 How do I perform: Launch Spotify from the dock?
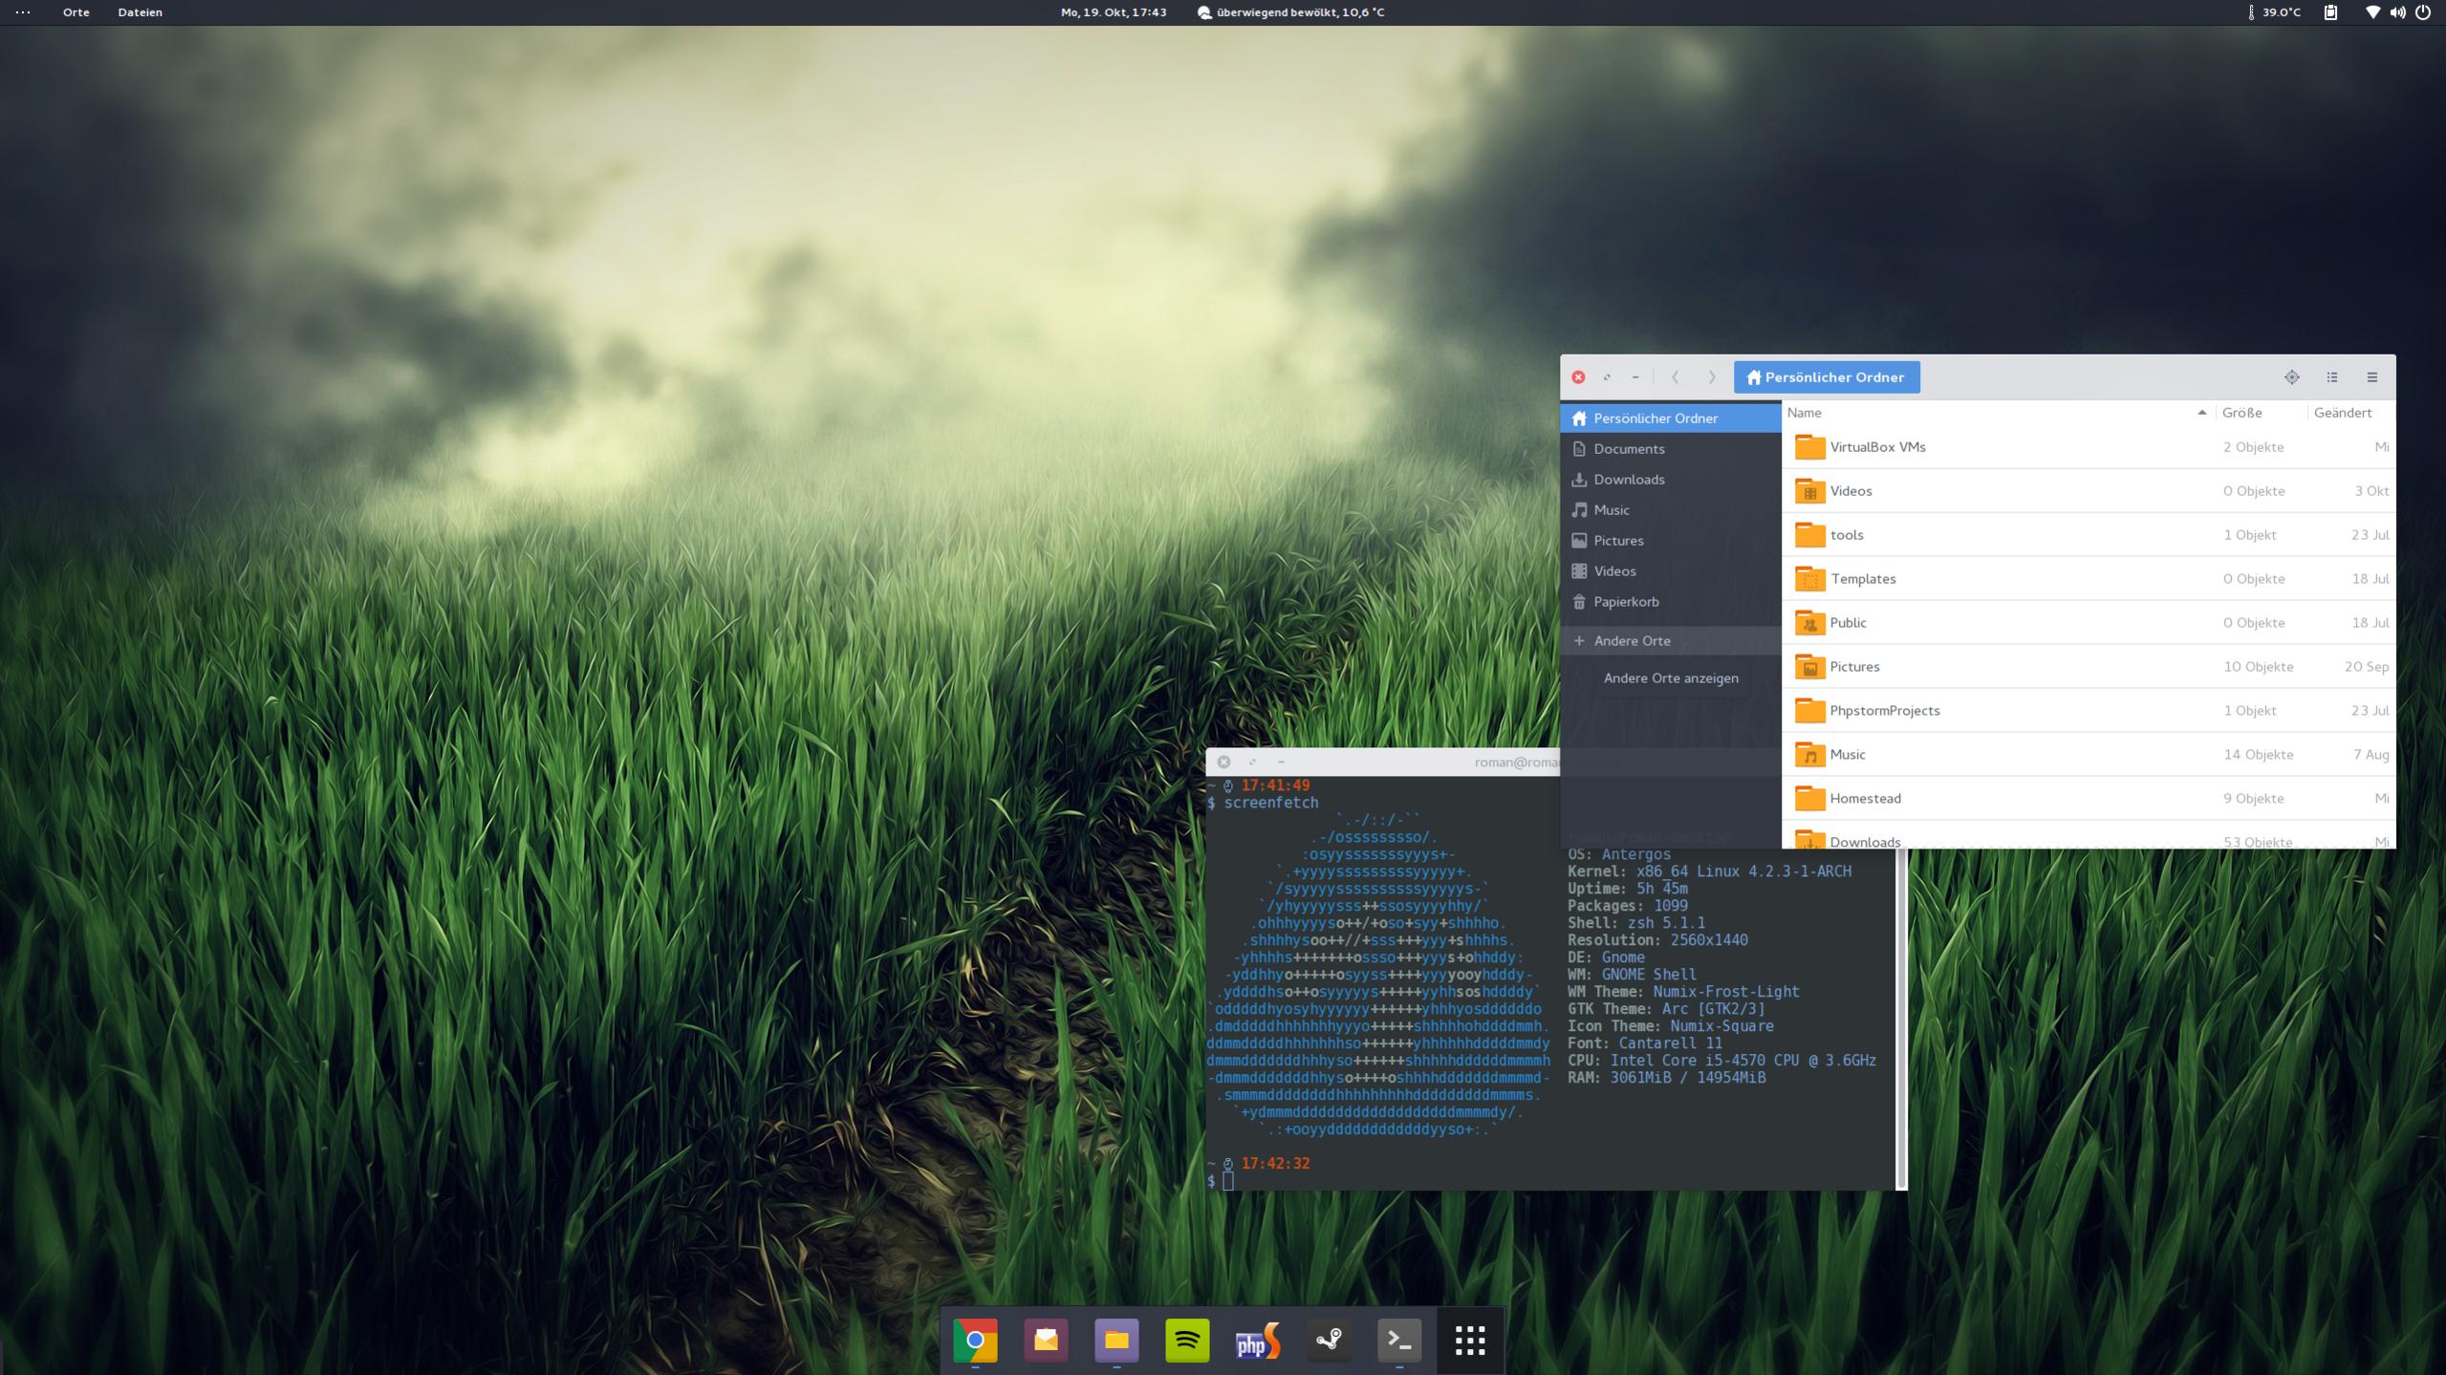(1187, 1341)
